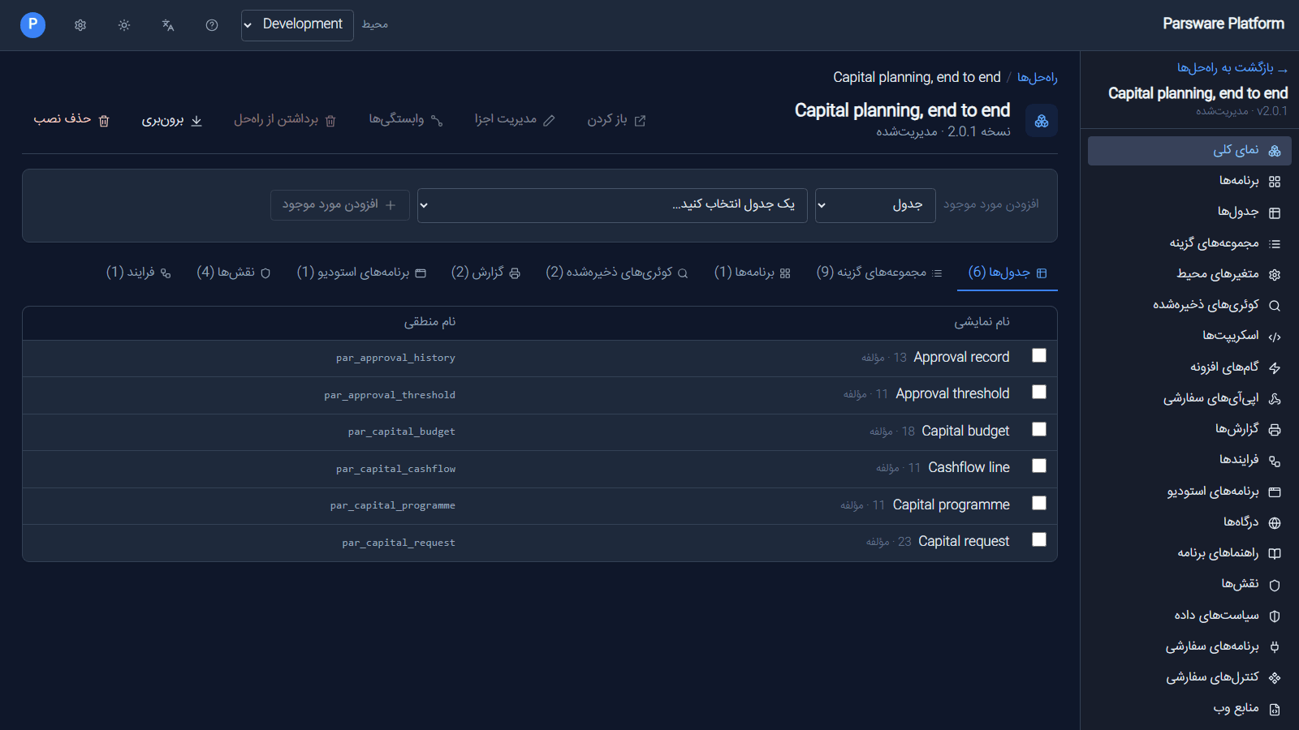Open گام‌های افزونه plugin steps in sidebar
This screenshot has width=1299, height=730.
pos(1189,367)
